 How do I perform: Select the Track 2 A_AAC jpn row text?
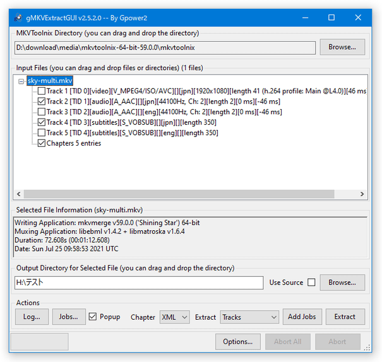pyautogui.click(x=164, y=102)
